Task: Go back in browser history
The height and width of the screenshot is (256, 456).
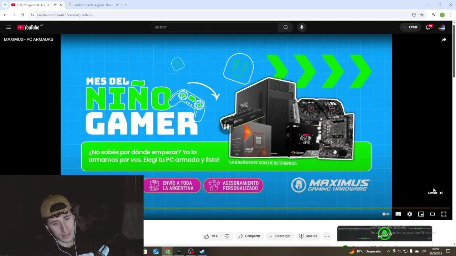Action: coord(5,15)
